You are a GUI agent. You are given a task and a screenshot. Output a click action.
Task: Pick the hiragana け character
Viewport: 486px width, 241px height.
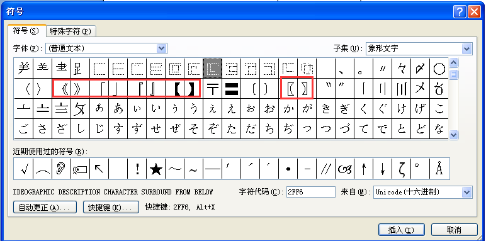[x=402, y=108]
